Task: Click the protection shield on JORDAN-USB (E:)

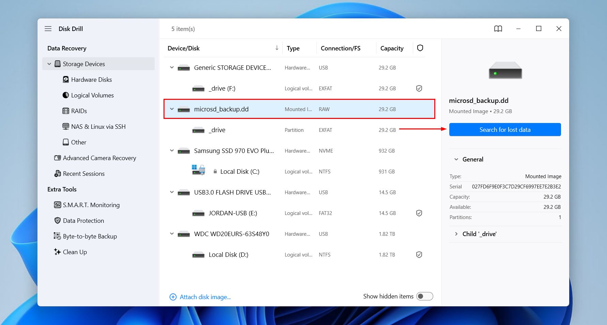Action: (x=419, y=213)
